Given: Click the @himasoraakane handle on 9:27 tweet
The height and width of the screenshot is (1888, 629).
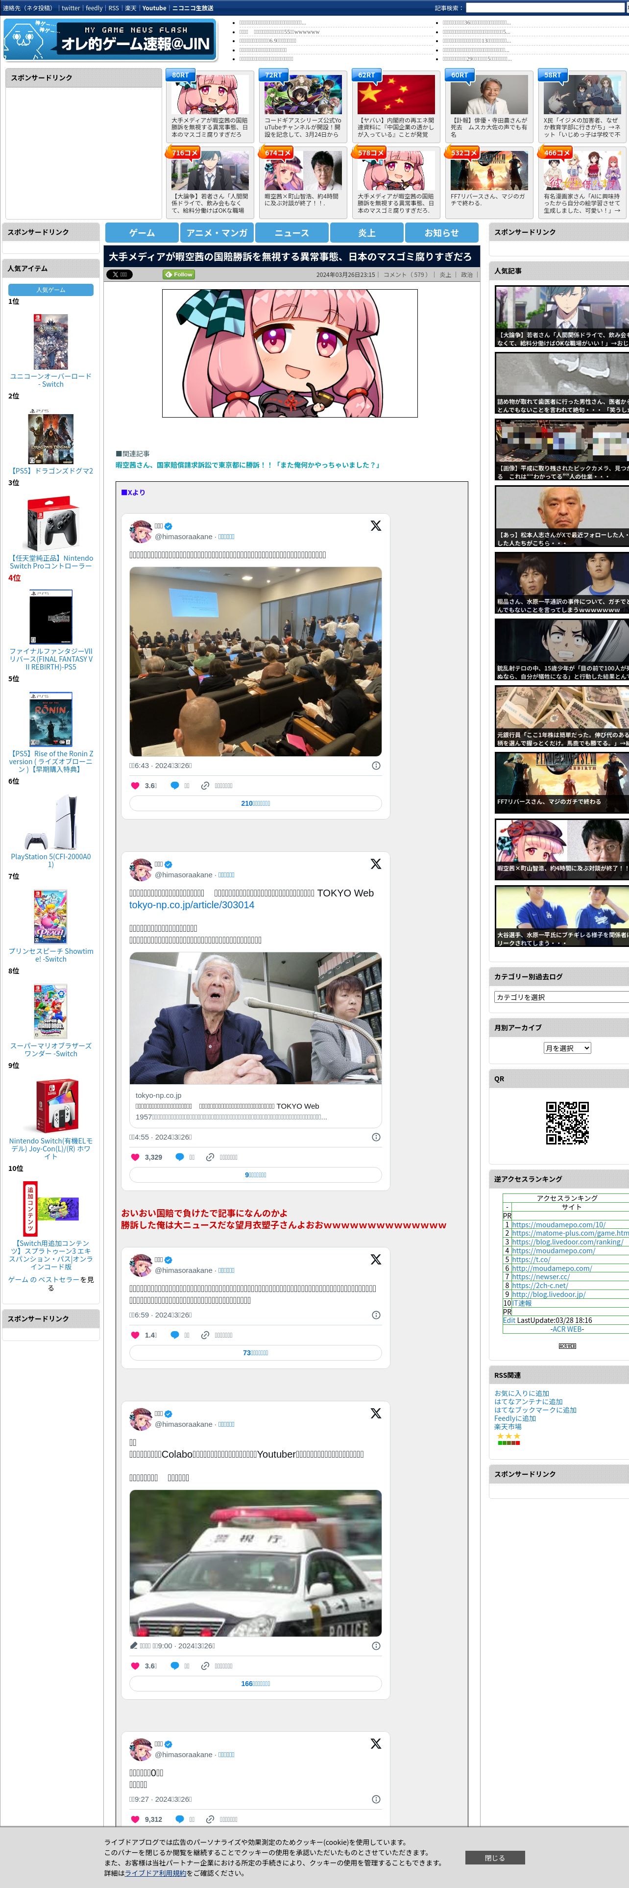Looking at the screenshot, I should [183, 1755].
